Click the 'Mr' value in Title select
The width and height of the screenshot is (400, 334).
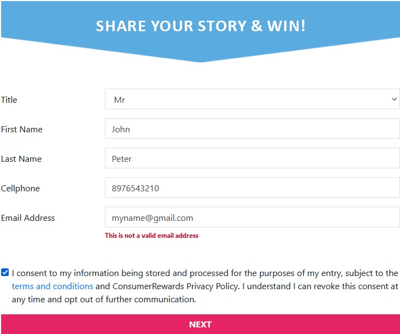coord(120,100)
